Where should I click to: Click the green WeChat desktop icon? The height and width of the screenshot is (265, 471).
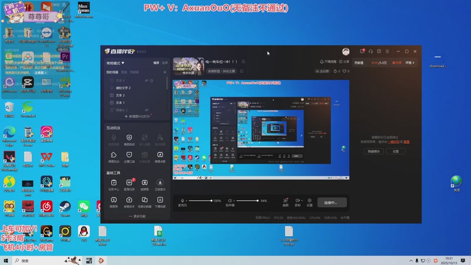(x=84, y=208)
